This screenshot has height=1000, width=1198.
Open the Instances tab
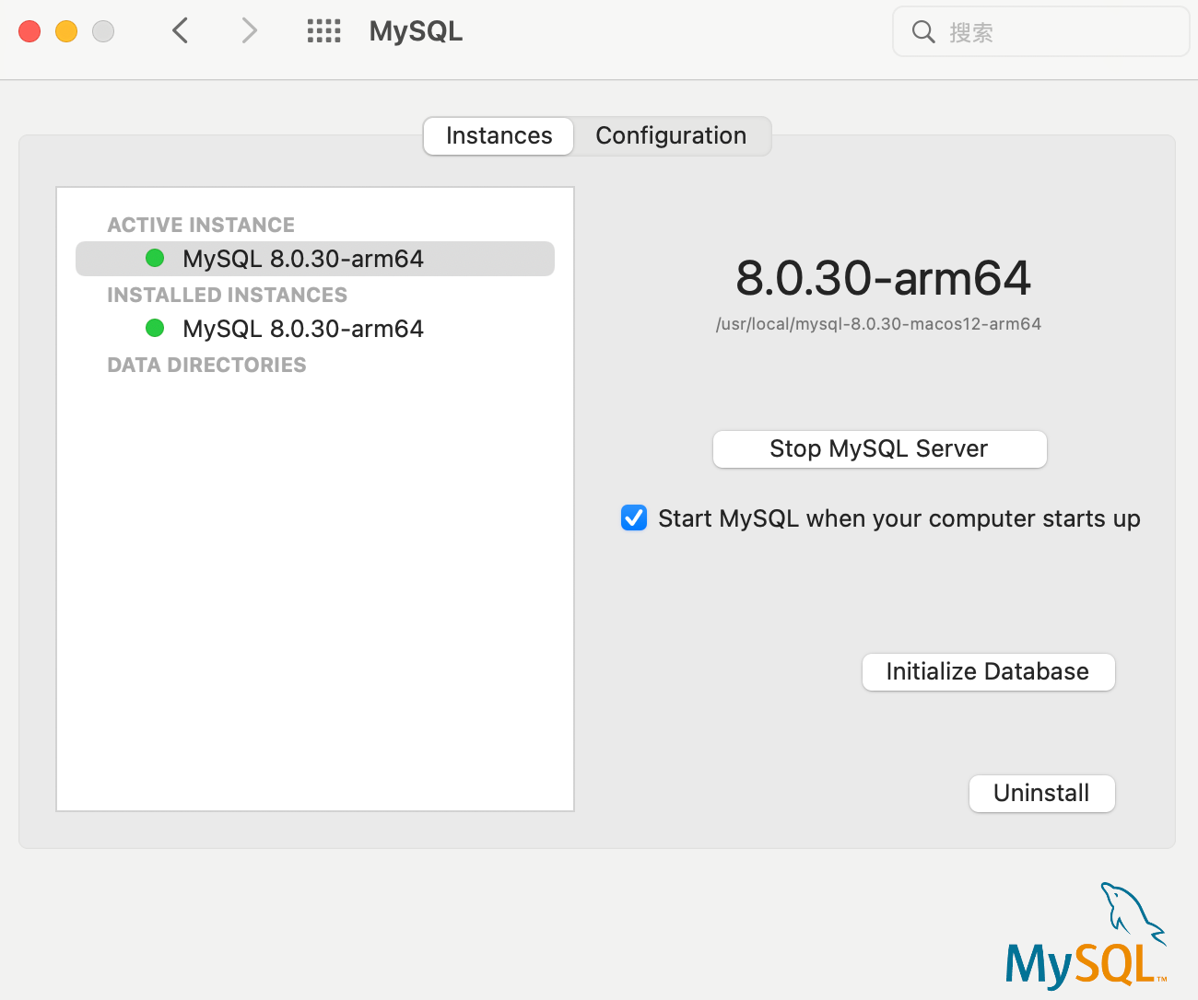[x=498, y=135]
